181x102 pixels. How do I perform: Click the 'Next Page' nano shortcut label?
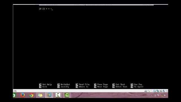102,87
